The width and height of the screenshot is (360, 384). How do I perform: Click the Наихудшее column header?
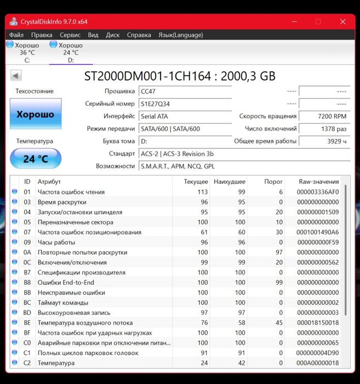(x=230, y=182)
